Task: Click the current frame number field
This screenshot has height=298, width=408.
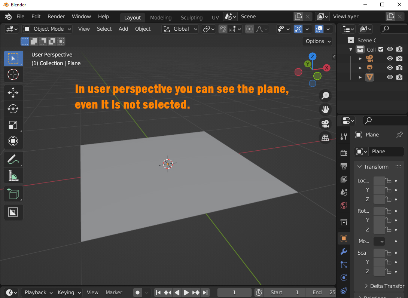Action: coord(234,292)
